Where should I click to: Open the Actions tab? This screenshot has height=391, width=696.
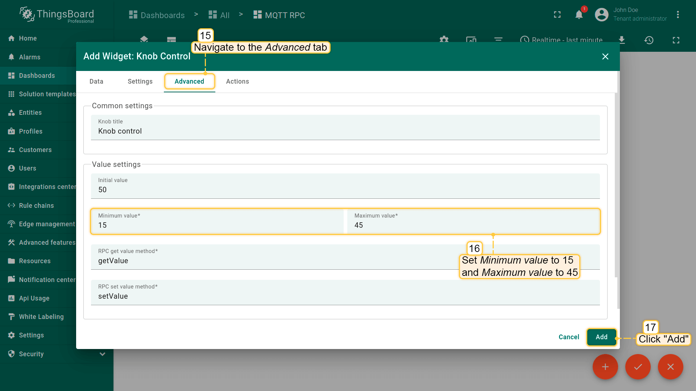(x=237, y=81)
